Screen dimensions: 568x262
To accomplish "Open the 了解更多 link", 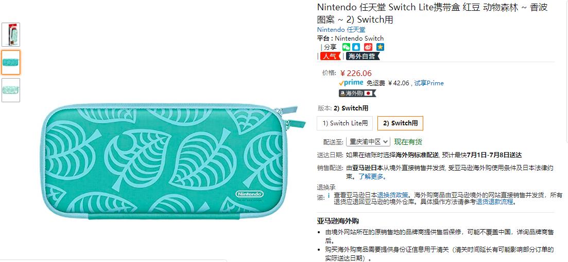I will (372, 177).
